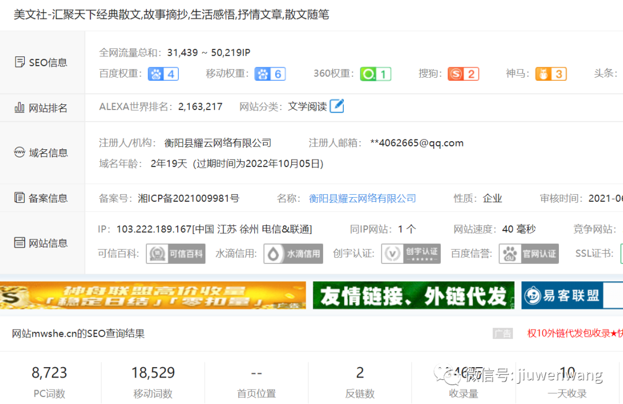Click the same-IP sites count 1 个
This screenshot has width=623, height=404.
[407, 229]
